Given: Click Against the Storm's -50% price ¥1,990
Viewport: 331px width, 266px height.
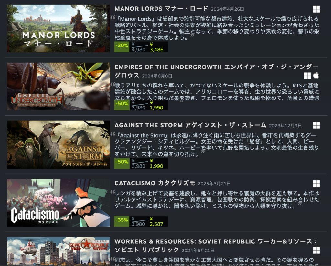Looking at the screenshot, I should tap(141, 163).
